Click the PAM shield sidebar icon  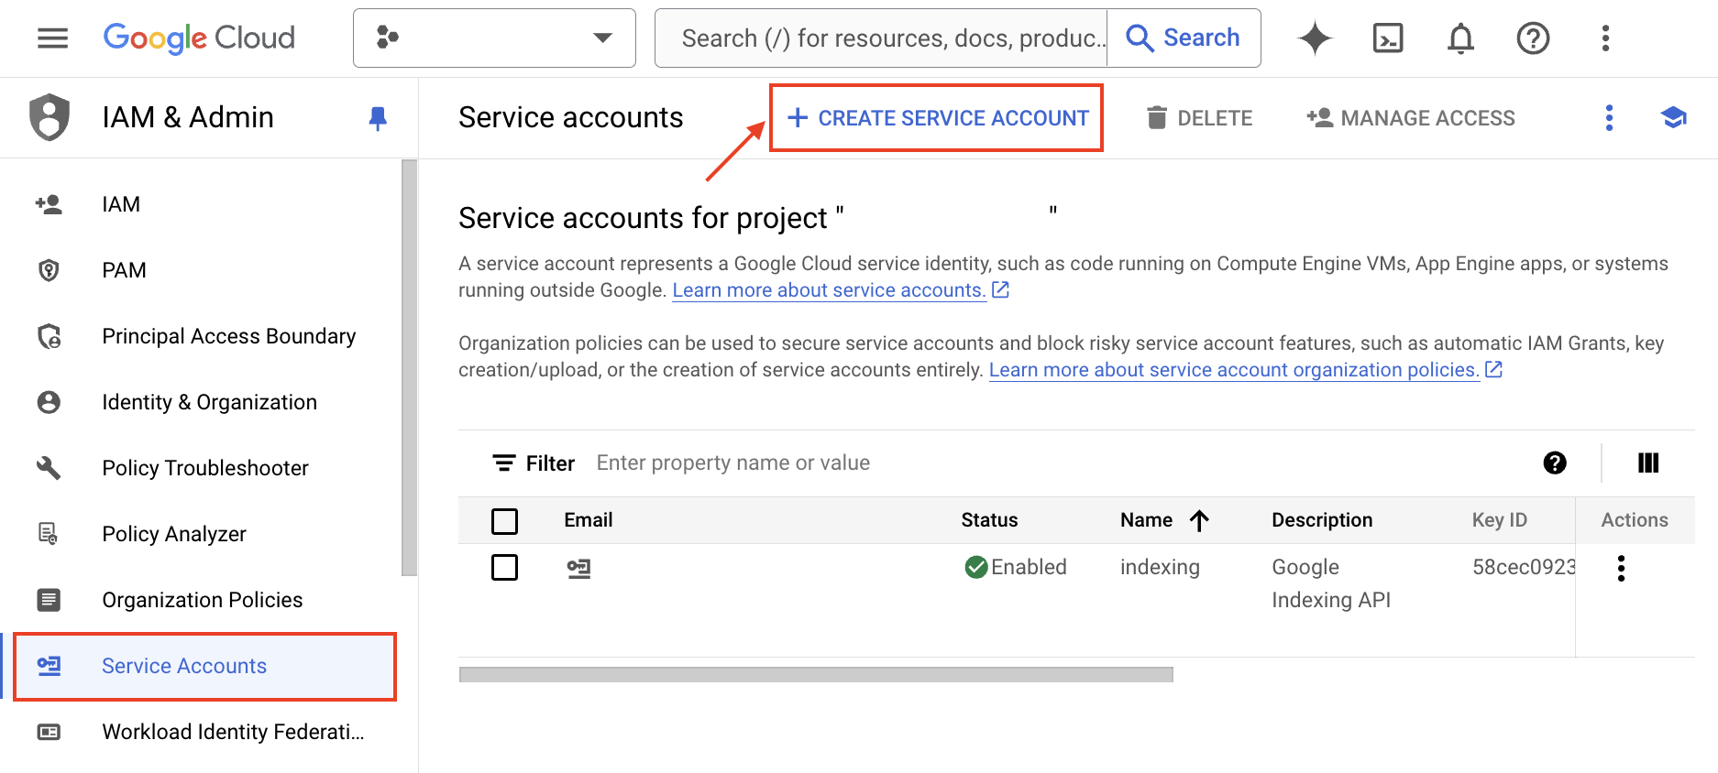click(x=49, y=270)
